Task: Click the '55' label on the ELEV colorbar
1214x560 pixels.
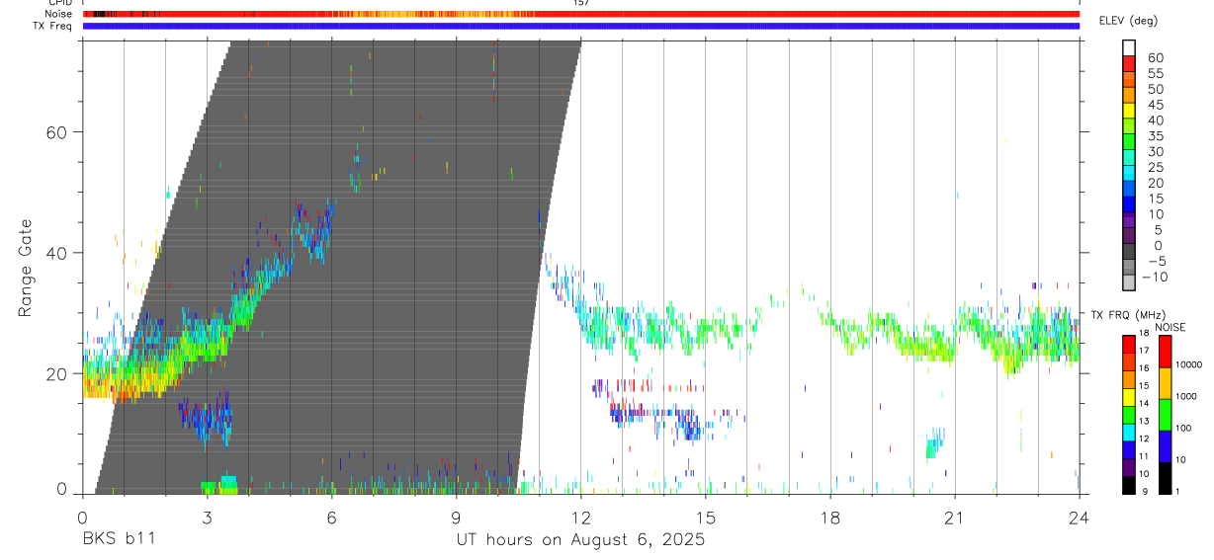Action: 1156,74
